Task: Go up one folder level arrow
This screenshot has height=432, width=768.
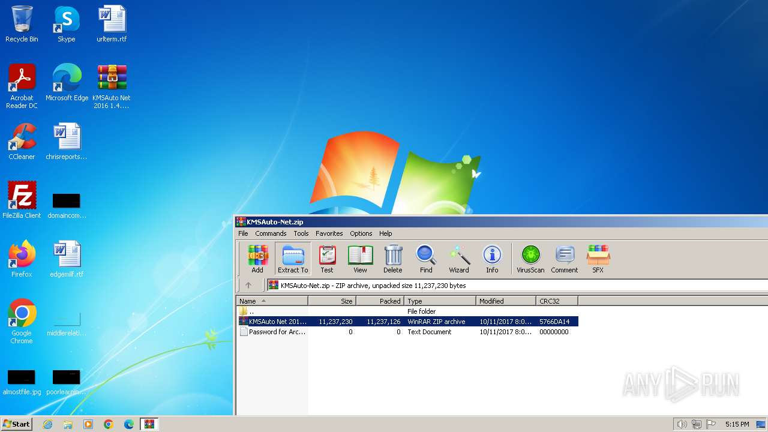Action: (x=248, y=285)
